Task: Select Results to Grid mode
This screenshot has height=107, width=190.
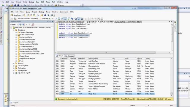Action: point(79,19)
